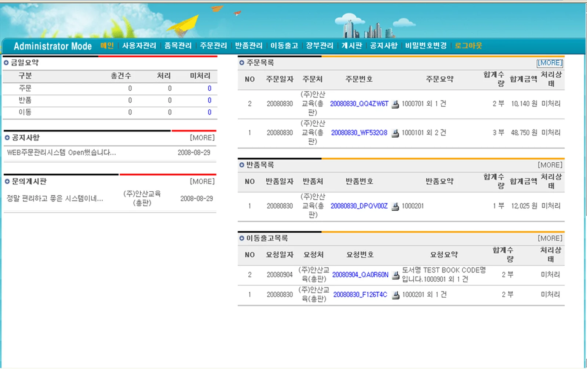Click order summary '1000701 외 1 건'

(x=424, y=104)
